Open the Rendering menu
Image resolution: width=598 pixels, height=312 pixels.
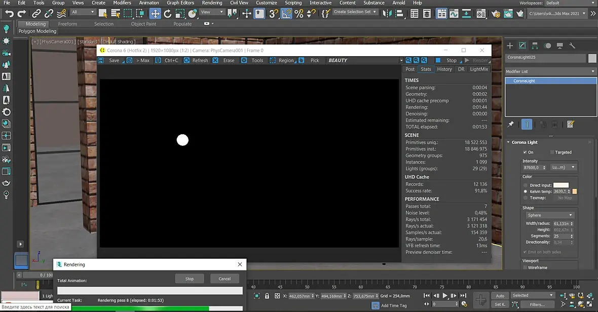(212, 3)
